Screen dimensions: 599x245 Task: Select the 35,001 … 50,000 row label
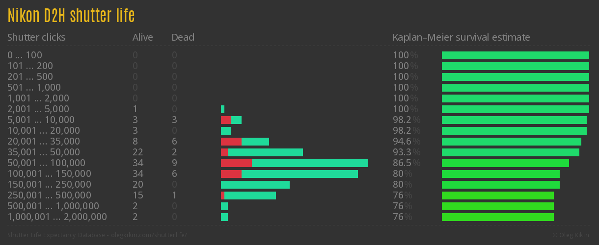click(44, 152)
